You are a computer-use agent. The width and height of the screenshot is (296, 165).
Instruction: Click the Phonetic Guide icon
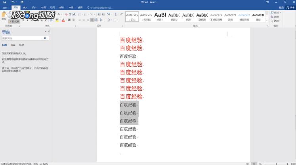pos(70,14)
